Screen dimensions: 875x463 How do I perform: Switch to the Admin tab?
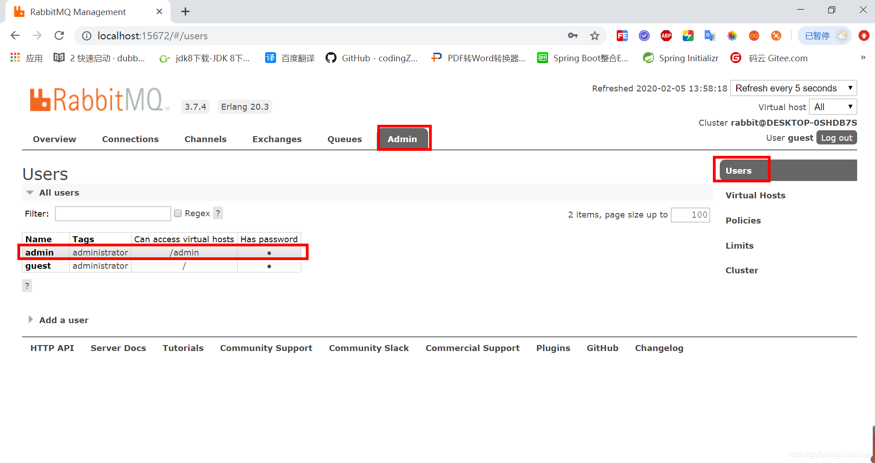[x=403, y=139]
